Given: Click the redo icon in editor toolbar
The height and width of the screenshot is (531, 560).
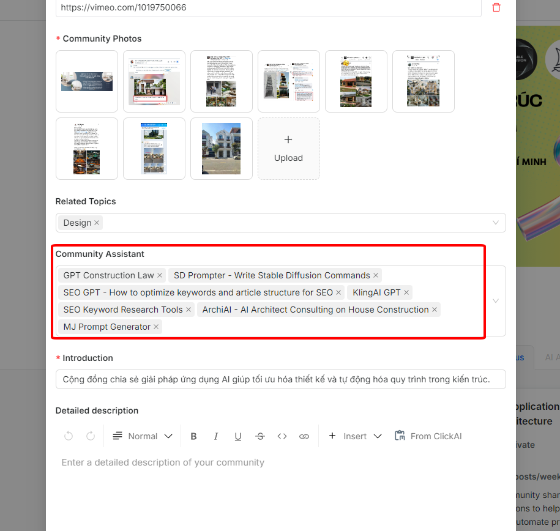Looking at the screenshot, I should [91, 436].
